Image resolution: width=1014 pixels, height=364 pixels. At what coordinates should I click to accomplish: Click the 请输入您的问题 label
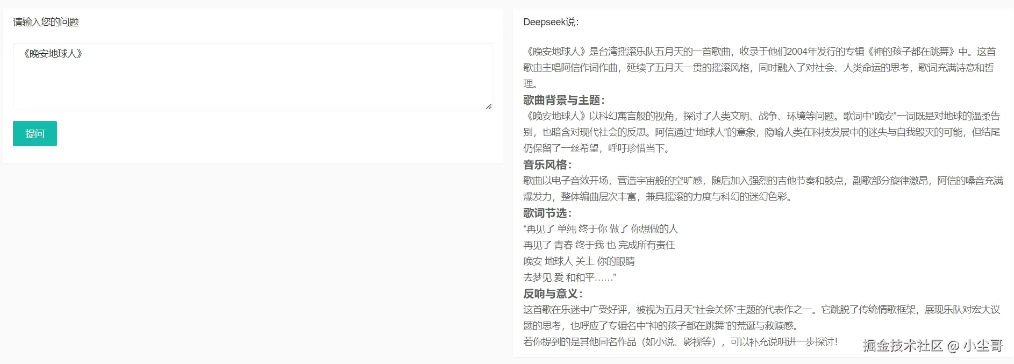46,22
